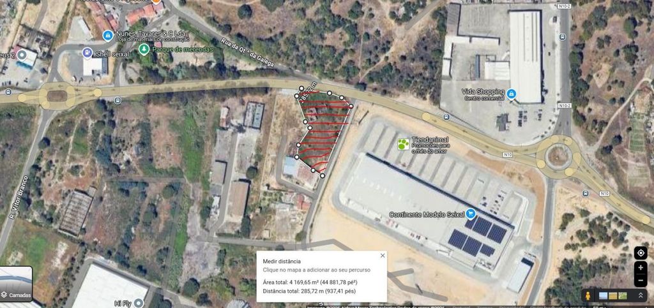Image resolution: width=654 pixels, height=308 pixels.
Task: Click the middle yellow imagery thumbnail
Action: [612, 295]
